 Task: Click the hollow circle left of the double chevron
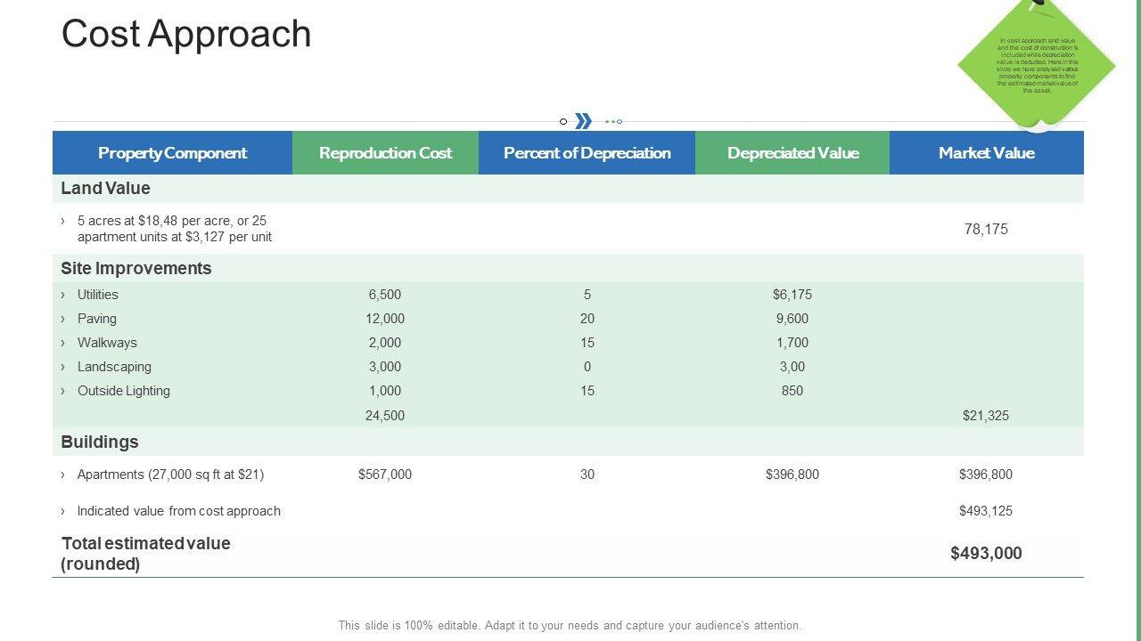(x=563, y=121)
